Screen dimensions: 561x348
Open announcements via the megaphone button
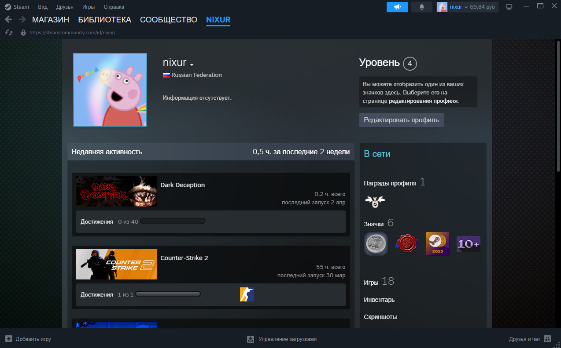point(397,7)
